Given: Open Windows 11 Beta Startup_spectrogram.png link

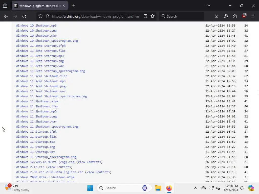Looking at the screenshot, I should (x=50, y=71).
